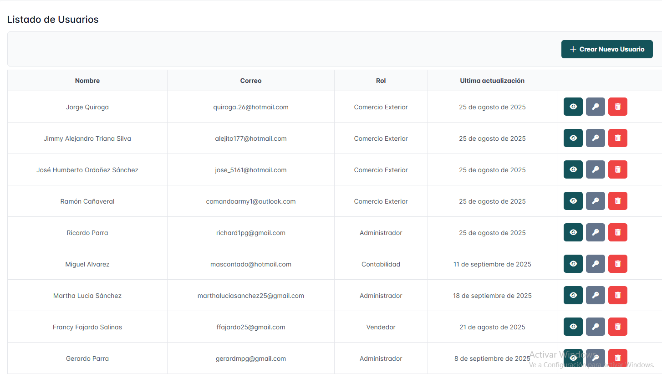Click email comandoarmy1@outlook.com cell

(251, 201)
